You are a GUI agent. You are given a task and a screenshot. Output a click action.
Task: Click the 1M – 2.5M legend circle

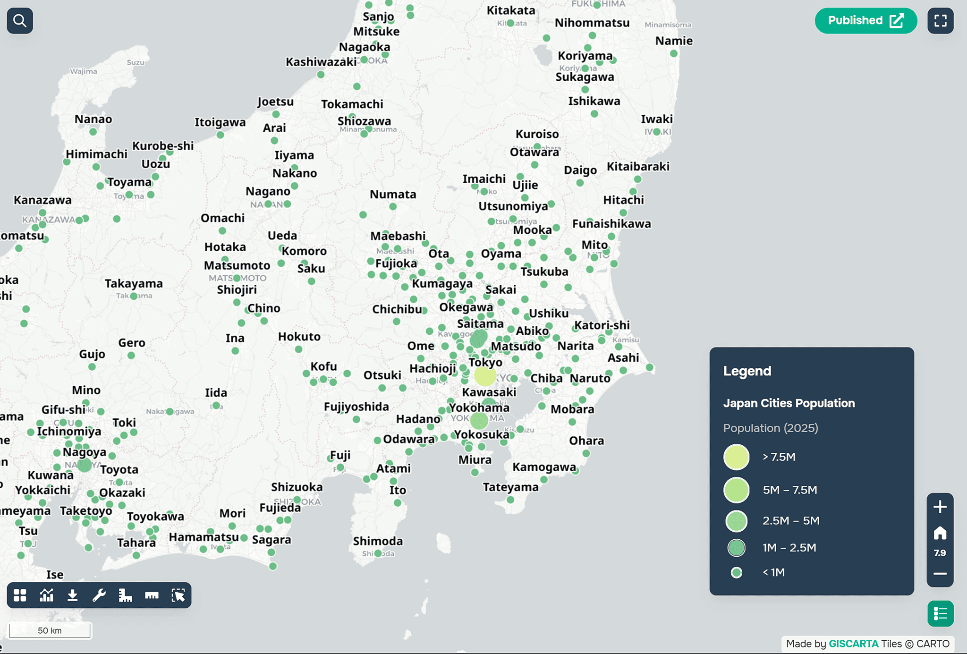[x=736, y=548]
